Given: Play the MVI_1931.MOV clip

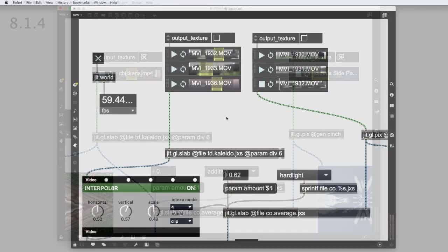Looking at the screenshot, I should point(261,70).
